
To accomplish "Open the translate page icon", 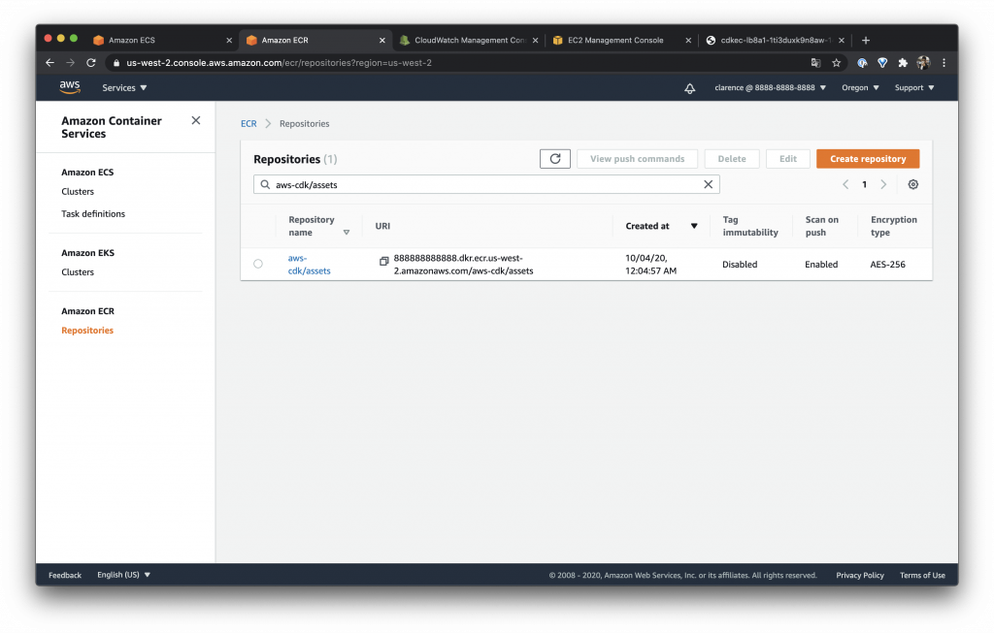I will (x=815, y=63).
